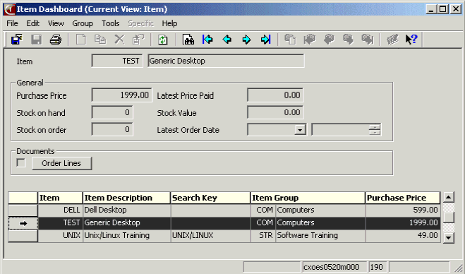Click the What's This help cursor icon
The width and height of the screenshot is (465, 274).
click(411, 39)
